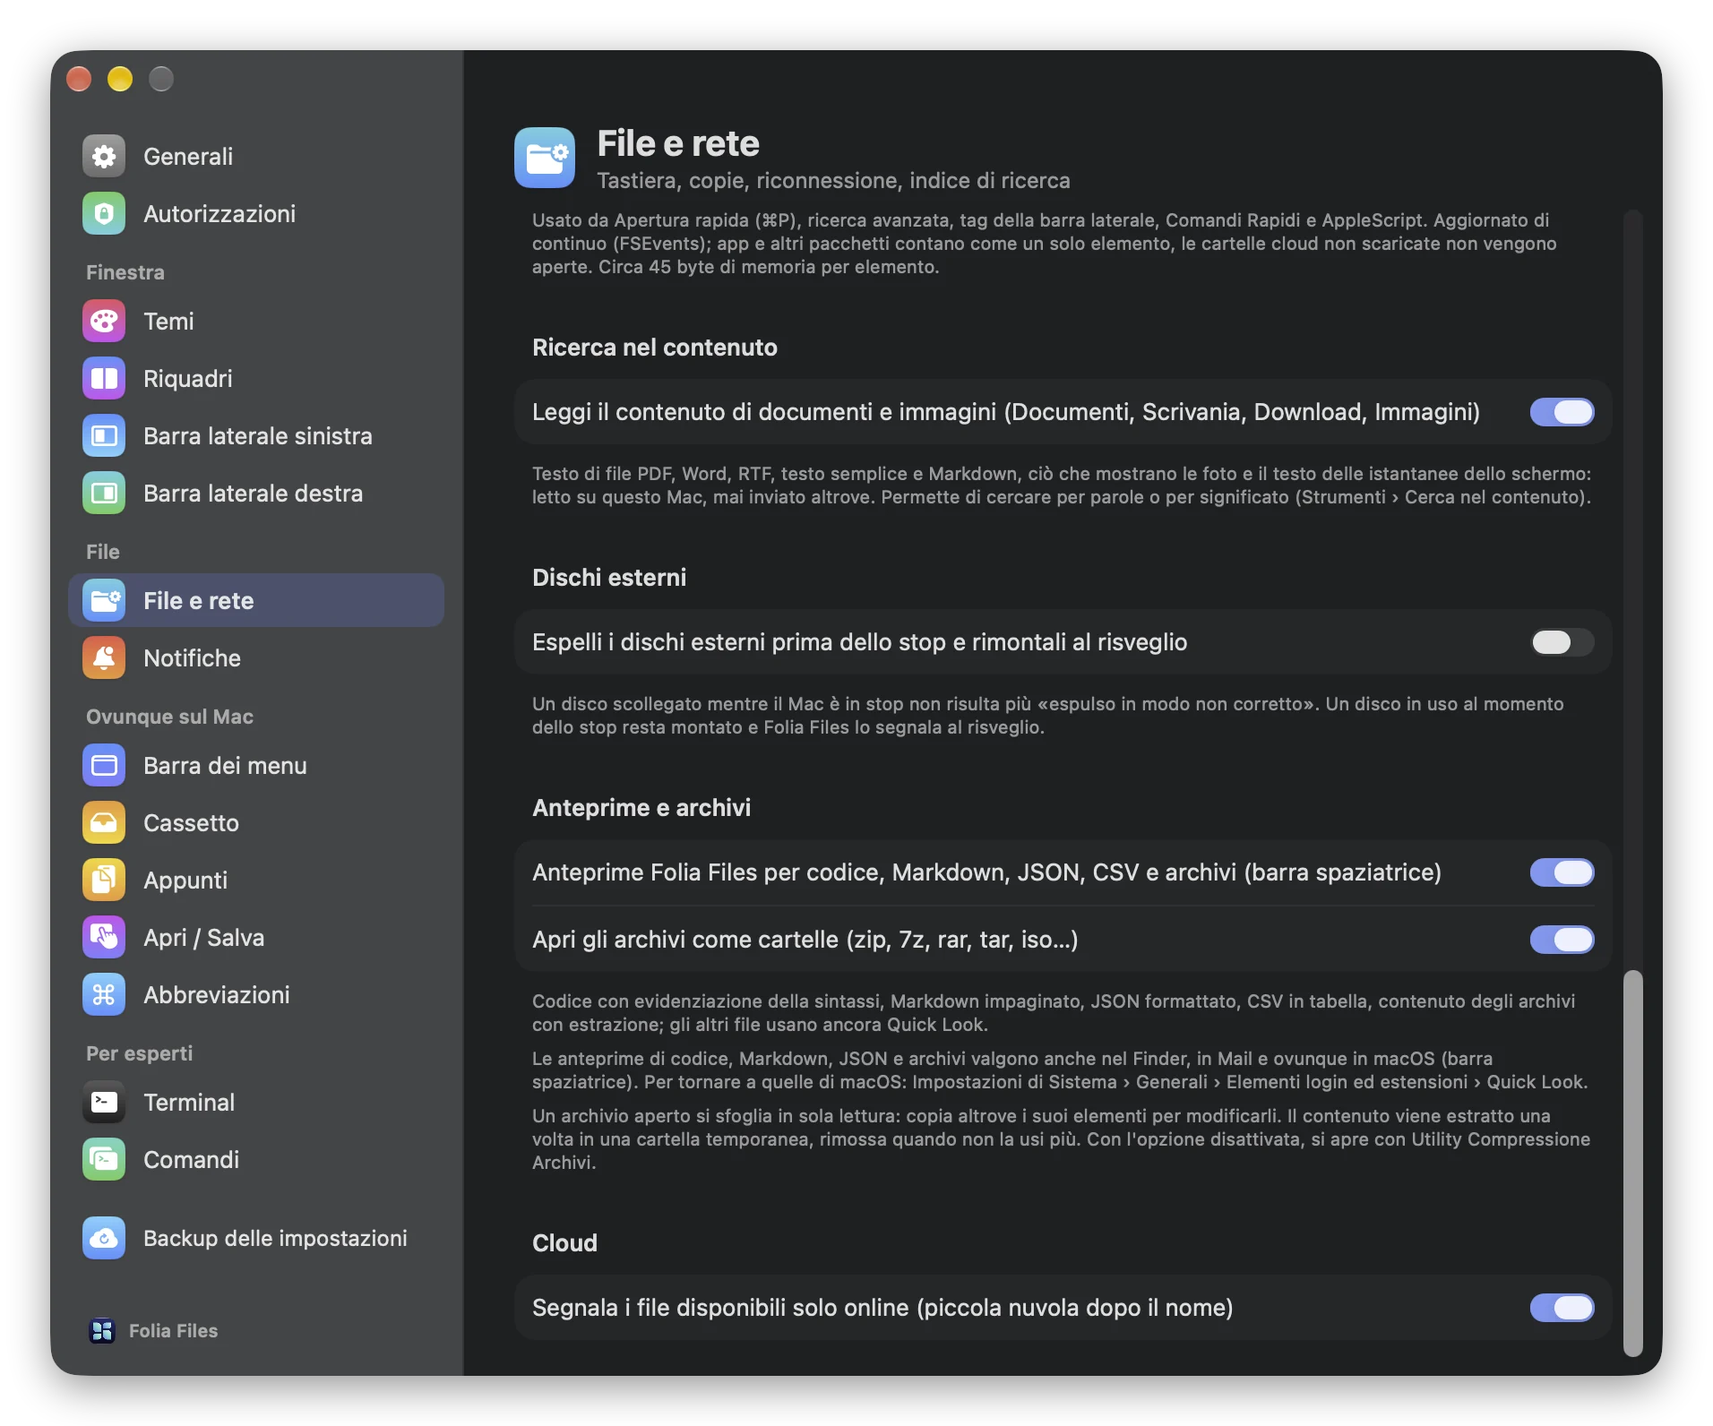Click the Generali gear icon
Viewport: 1713px width, 1426px height.
tap(104, 157)
